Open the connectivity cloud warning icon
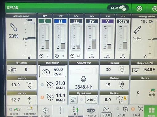 [x=123, y=8]
